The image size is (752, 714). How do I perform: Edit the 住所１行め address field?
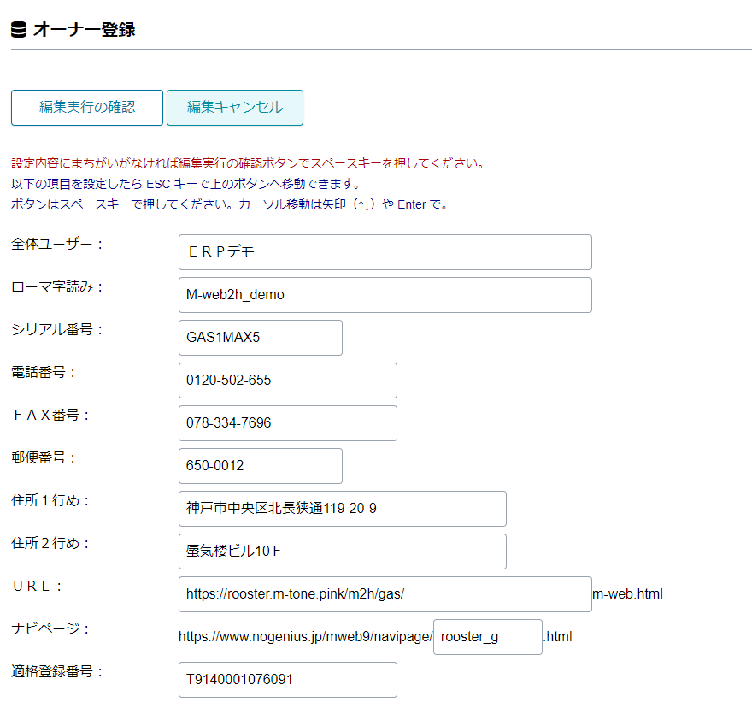342,509
